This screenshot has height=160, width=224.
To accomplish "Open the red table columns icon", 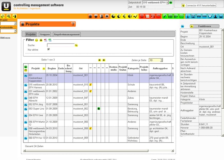I will (147, 16).
